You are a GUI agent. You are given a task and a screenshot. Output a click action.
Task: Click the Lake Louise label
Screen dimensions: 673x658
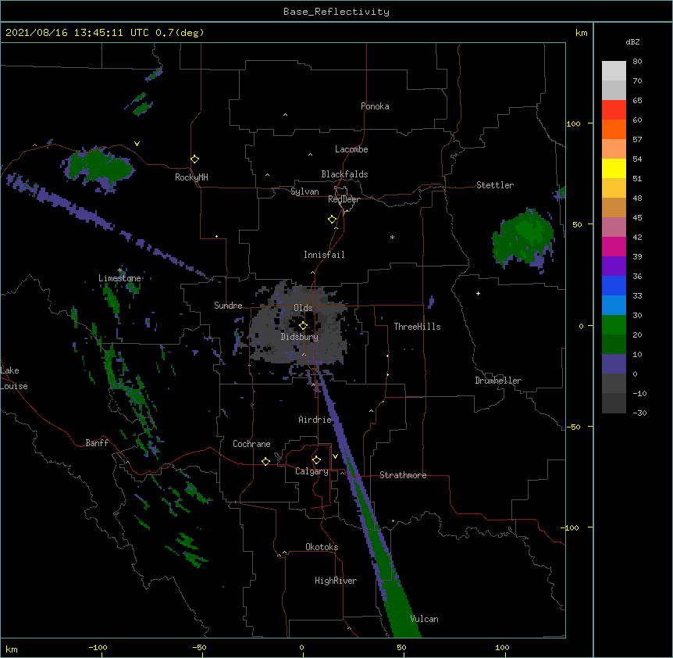(14, 378)
